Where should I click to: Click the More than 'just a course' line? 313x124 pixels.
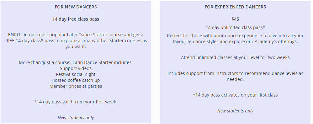[76, 62]
